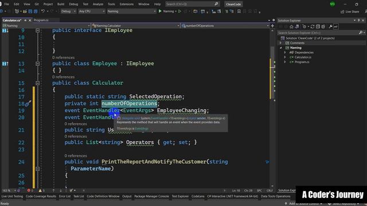Open the Debug configuration dropdown
This screenshot has width=367, height=206.
point(68,11)
